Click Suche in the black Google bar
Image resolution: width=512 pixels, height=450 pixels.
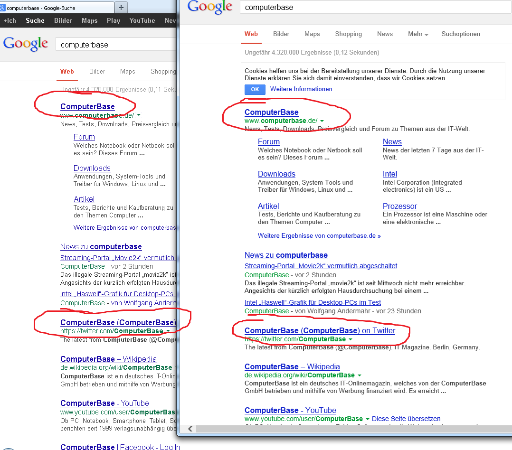[x=35, y=20]
